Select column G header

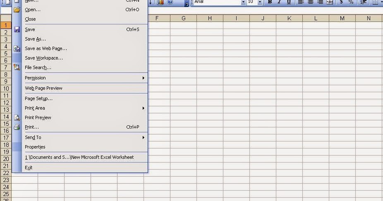point(184,18)
